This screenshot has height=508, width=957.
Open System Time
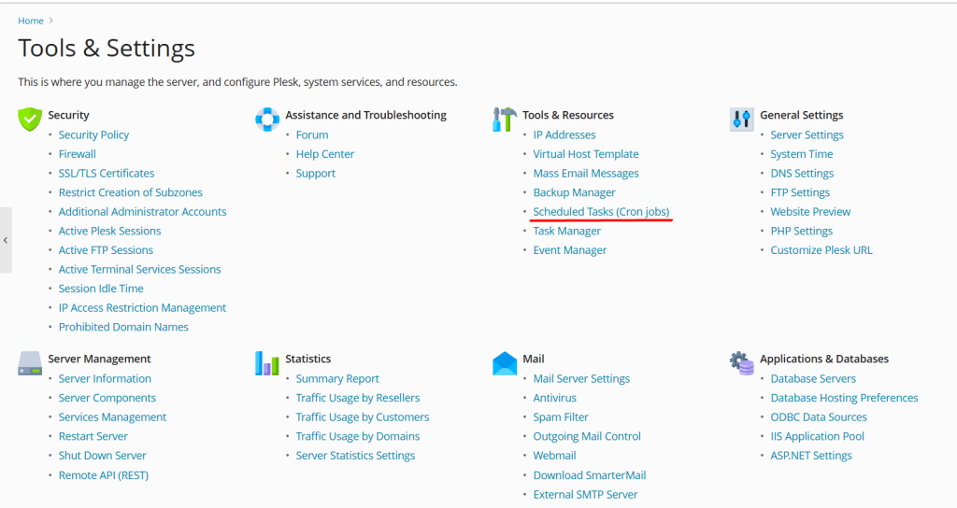click(x=801, y=154)
